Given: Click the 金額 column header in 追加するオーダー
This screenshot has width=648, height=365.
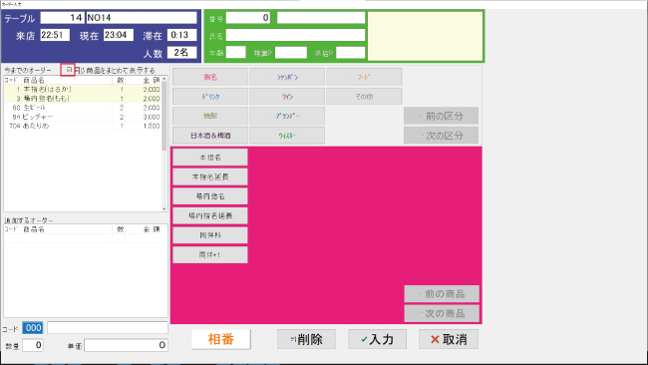Looking at the screenshot, I should pyautogui.click(x=143, y=229).
